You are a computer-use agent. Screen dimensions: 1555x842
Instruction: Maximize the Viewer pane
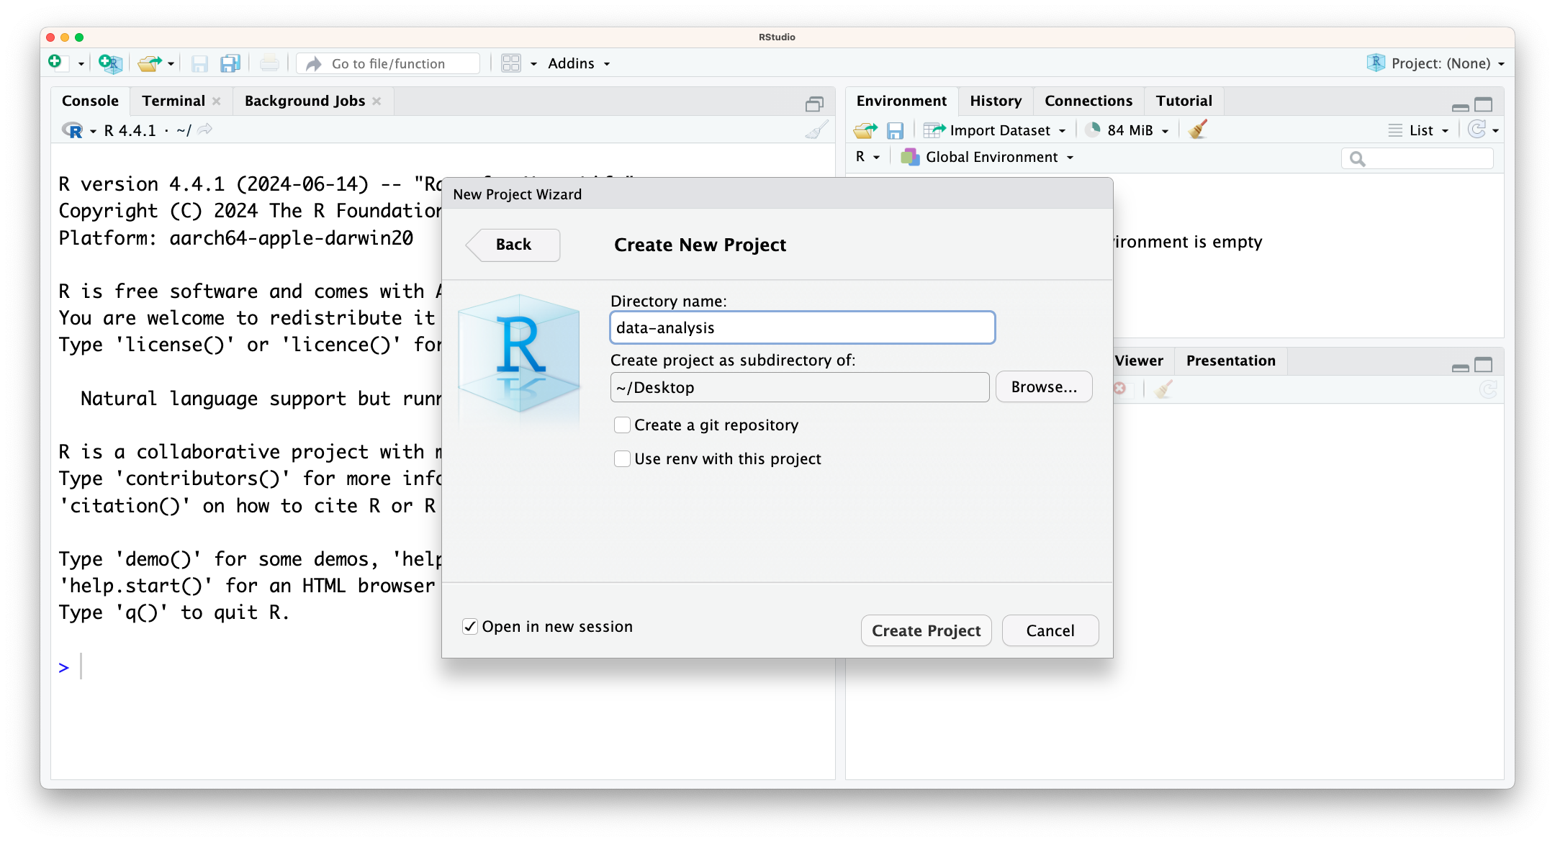point(1484,365)
